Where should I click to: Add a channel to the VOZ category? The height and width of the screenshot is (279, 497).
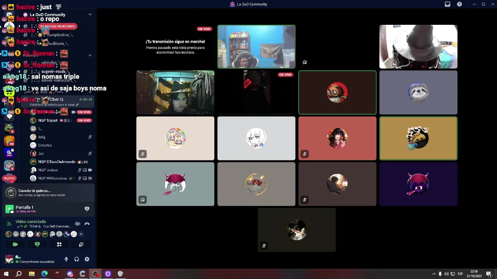pyautogui.click(x=90, y=92)
